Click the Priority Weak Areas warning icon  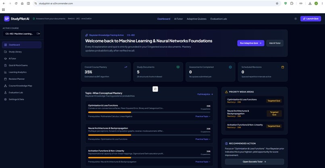[226, 92]
